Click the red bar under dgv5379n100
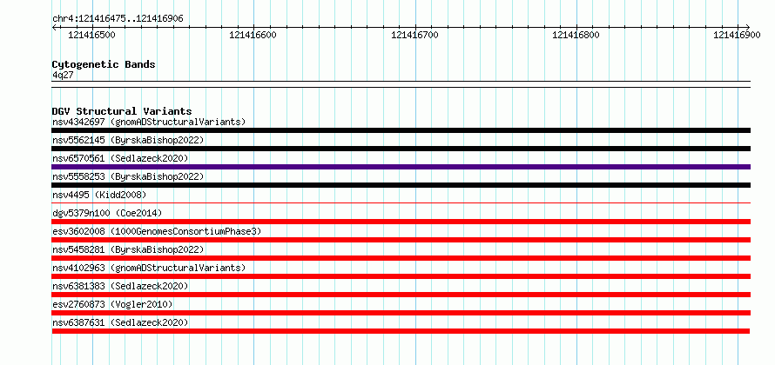This screenshot has width=775, height=365. tap(401, 222)
